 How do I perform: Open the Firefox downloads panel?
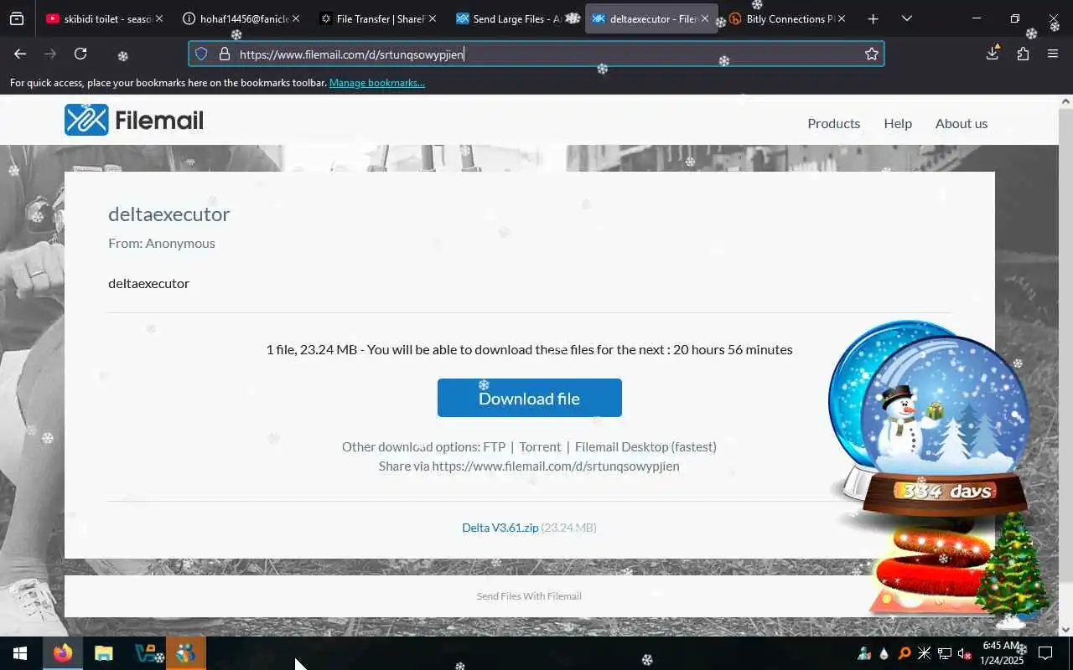(x=993, y=53)
